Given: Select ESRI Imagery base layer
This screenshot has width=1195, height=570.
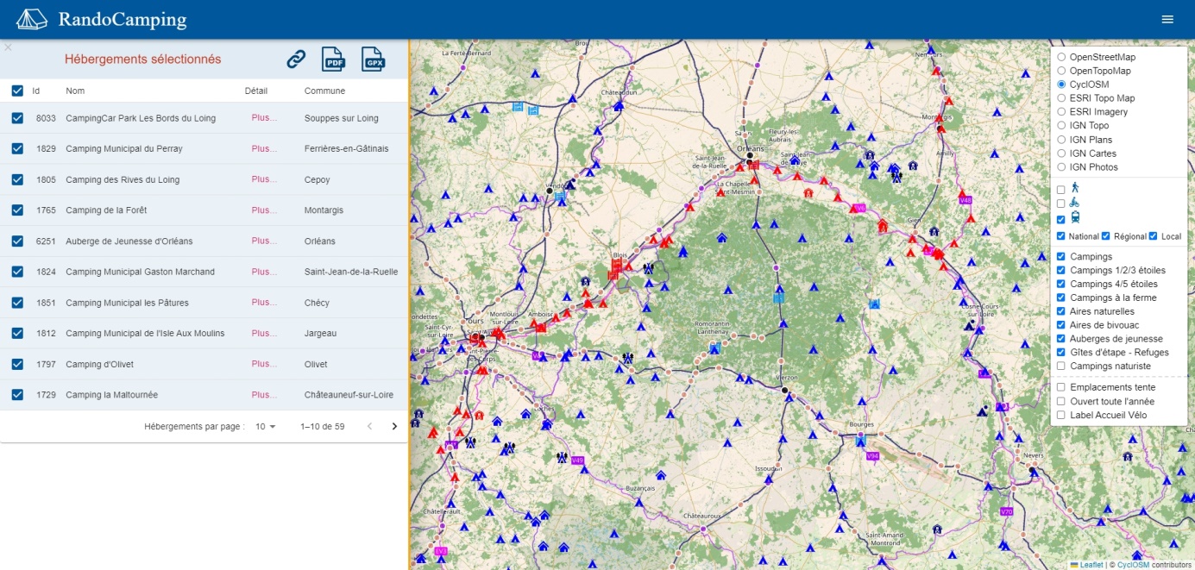Looking at the screenshot, I should (x=1061, y=112).
